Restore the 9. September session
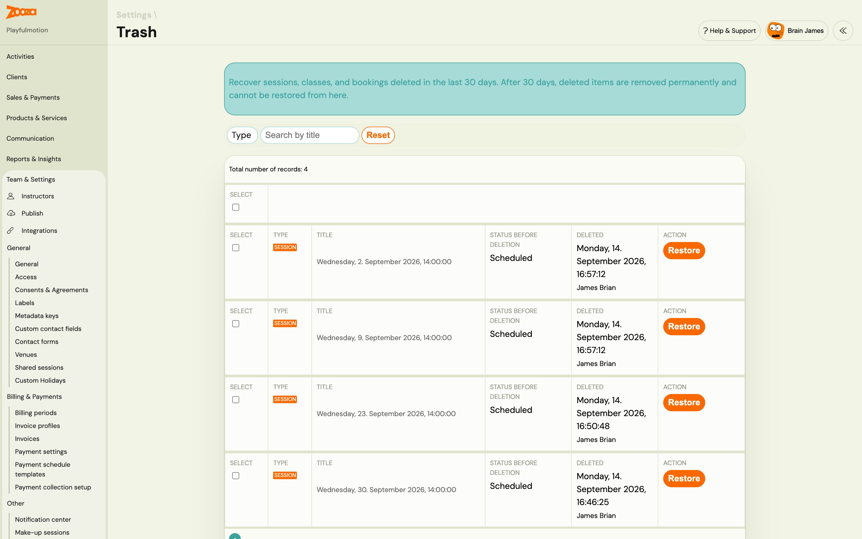 coord(684,327)
